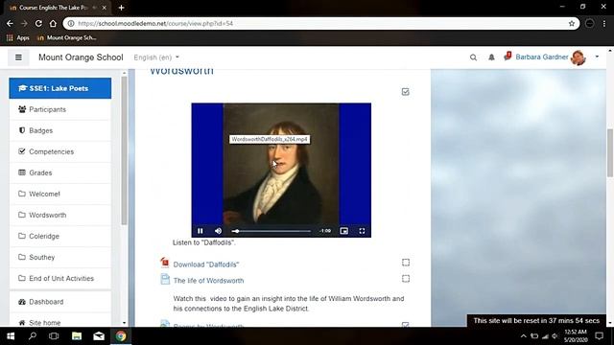Go to End of Unit Activities
Viewport: 614px width, 345px height.
point(60,279)
